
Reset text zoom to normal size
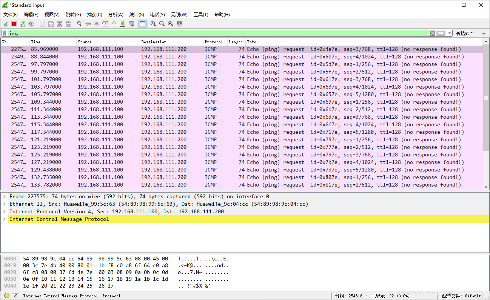[x=171, y=24]
